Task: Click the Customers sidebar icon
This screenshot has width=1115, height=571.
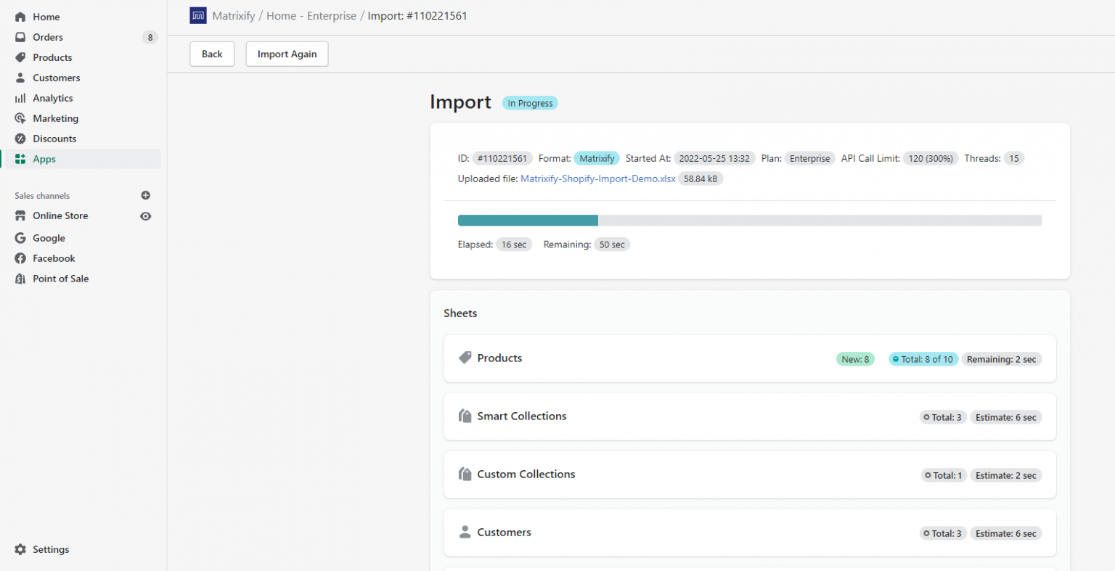Action: tap(20, 78)
